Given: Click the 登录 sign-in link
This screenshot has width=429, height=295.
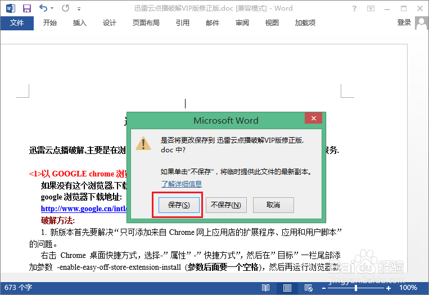Looking at the screenshot, I should tap(404, 22).
